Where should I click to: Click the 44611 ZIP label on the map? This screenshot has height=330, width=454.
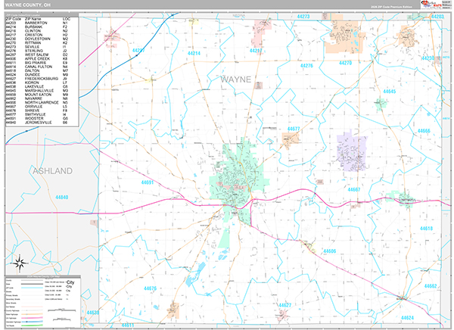click(127, 325)
